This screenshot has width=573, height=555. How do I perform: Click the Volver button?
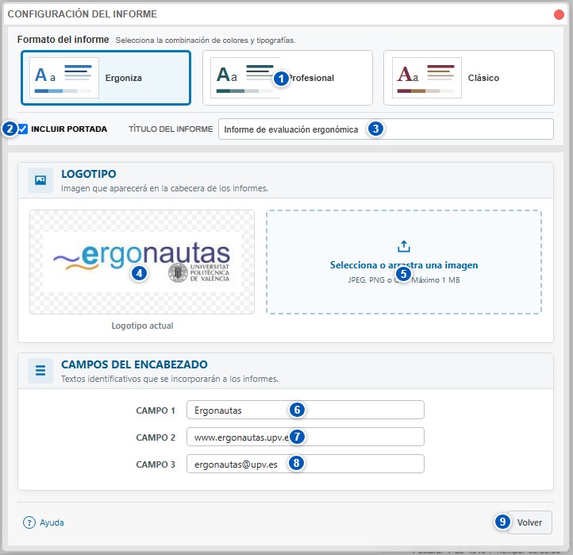529,522
